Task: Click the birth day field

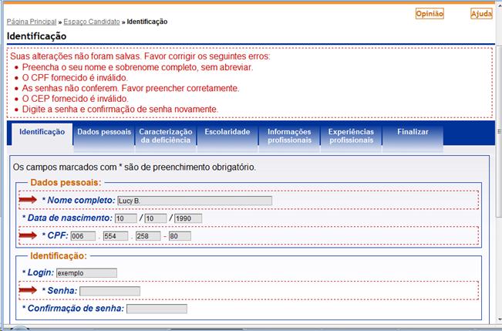Action: tap(126, 218)
